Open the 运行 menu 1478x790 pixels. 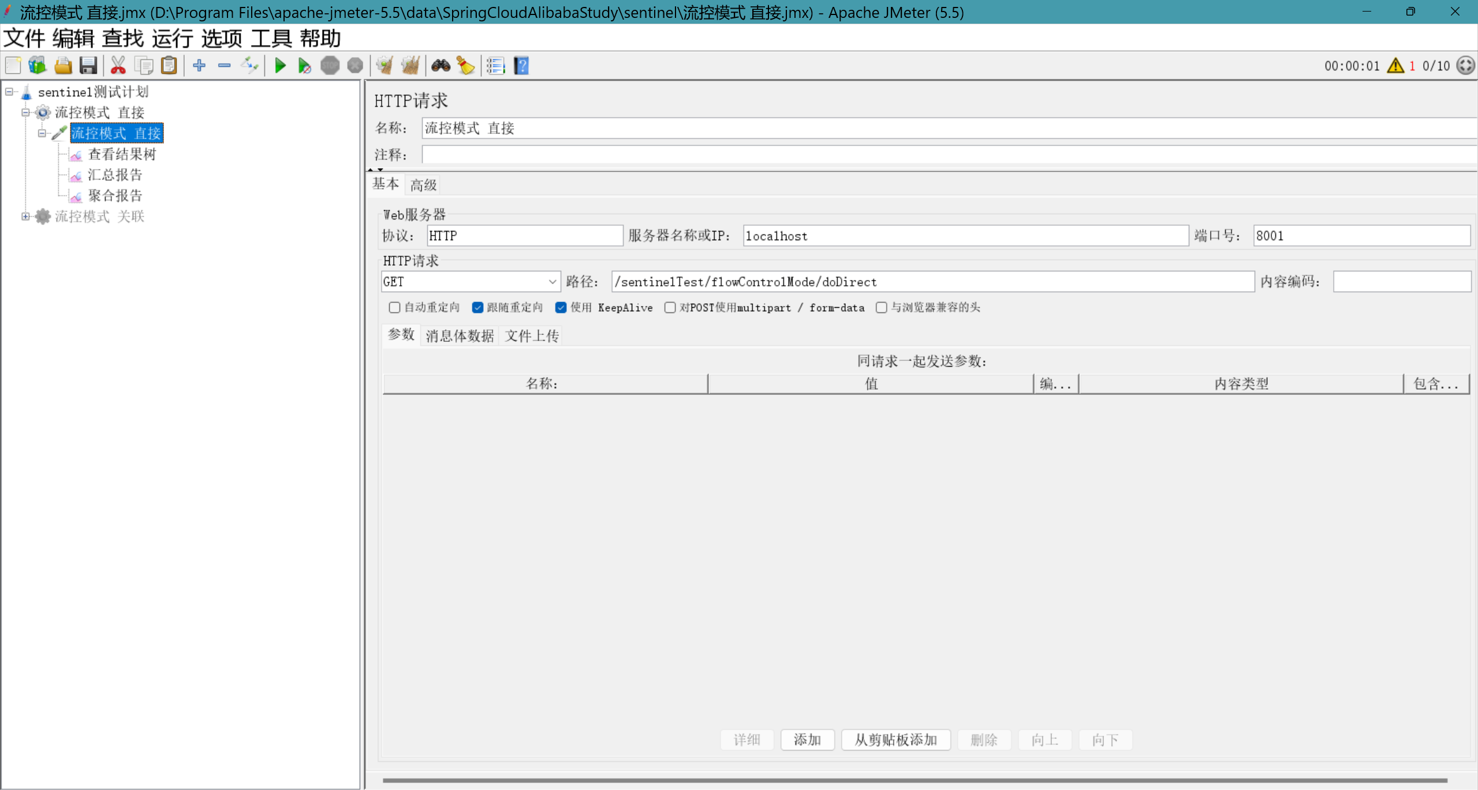pos(172,38)
